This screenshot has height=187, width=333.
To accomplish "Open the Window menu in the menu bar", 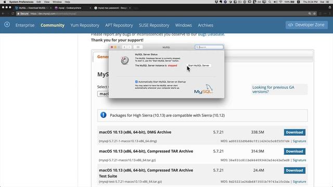I will [57, 2].
